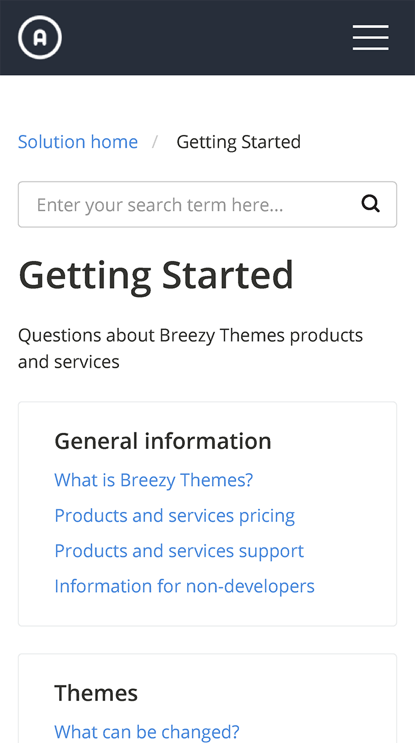Open Products and services support article
415x743 pixels.
point(179,551)
